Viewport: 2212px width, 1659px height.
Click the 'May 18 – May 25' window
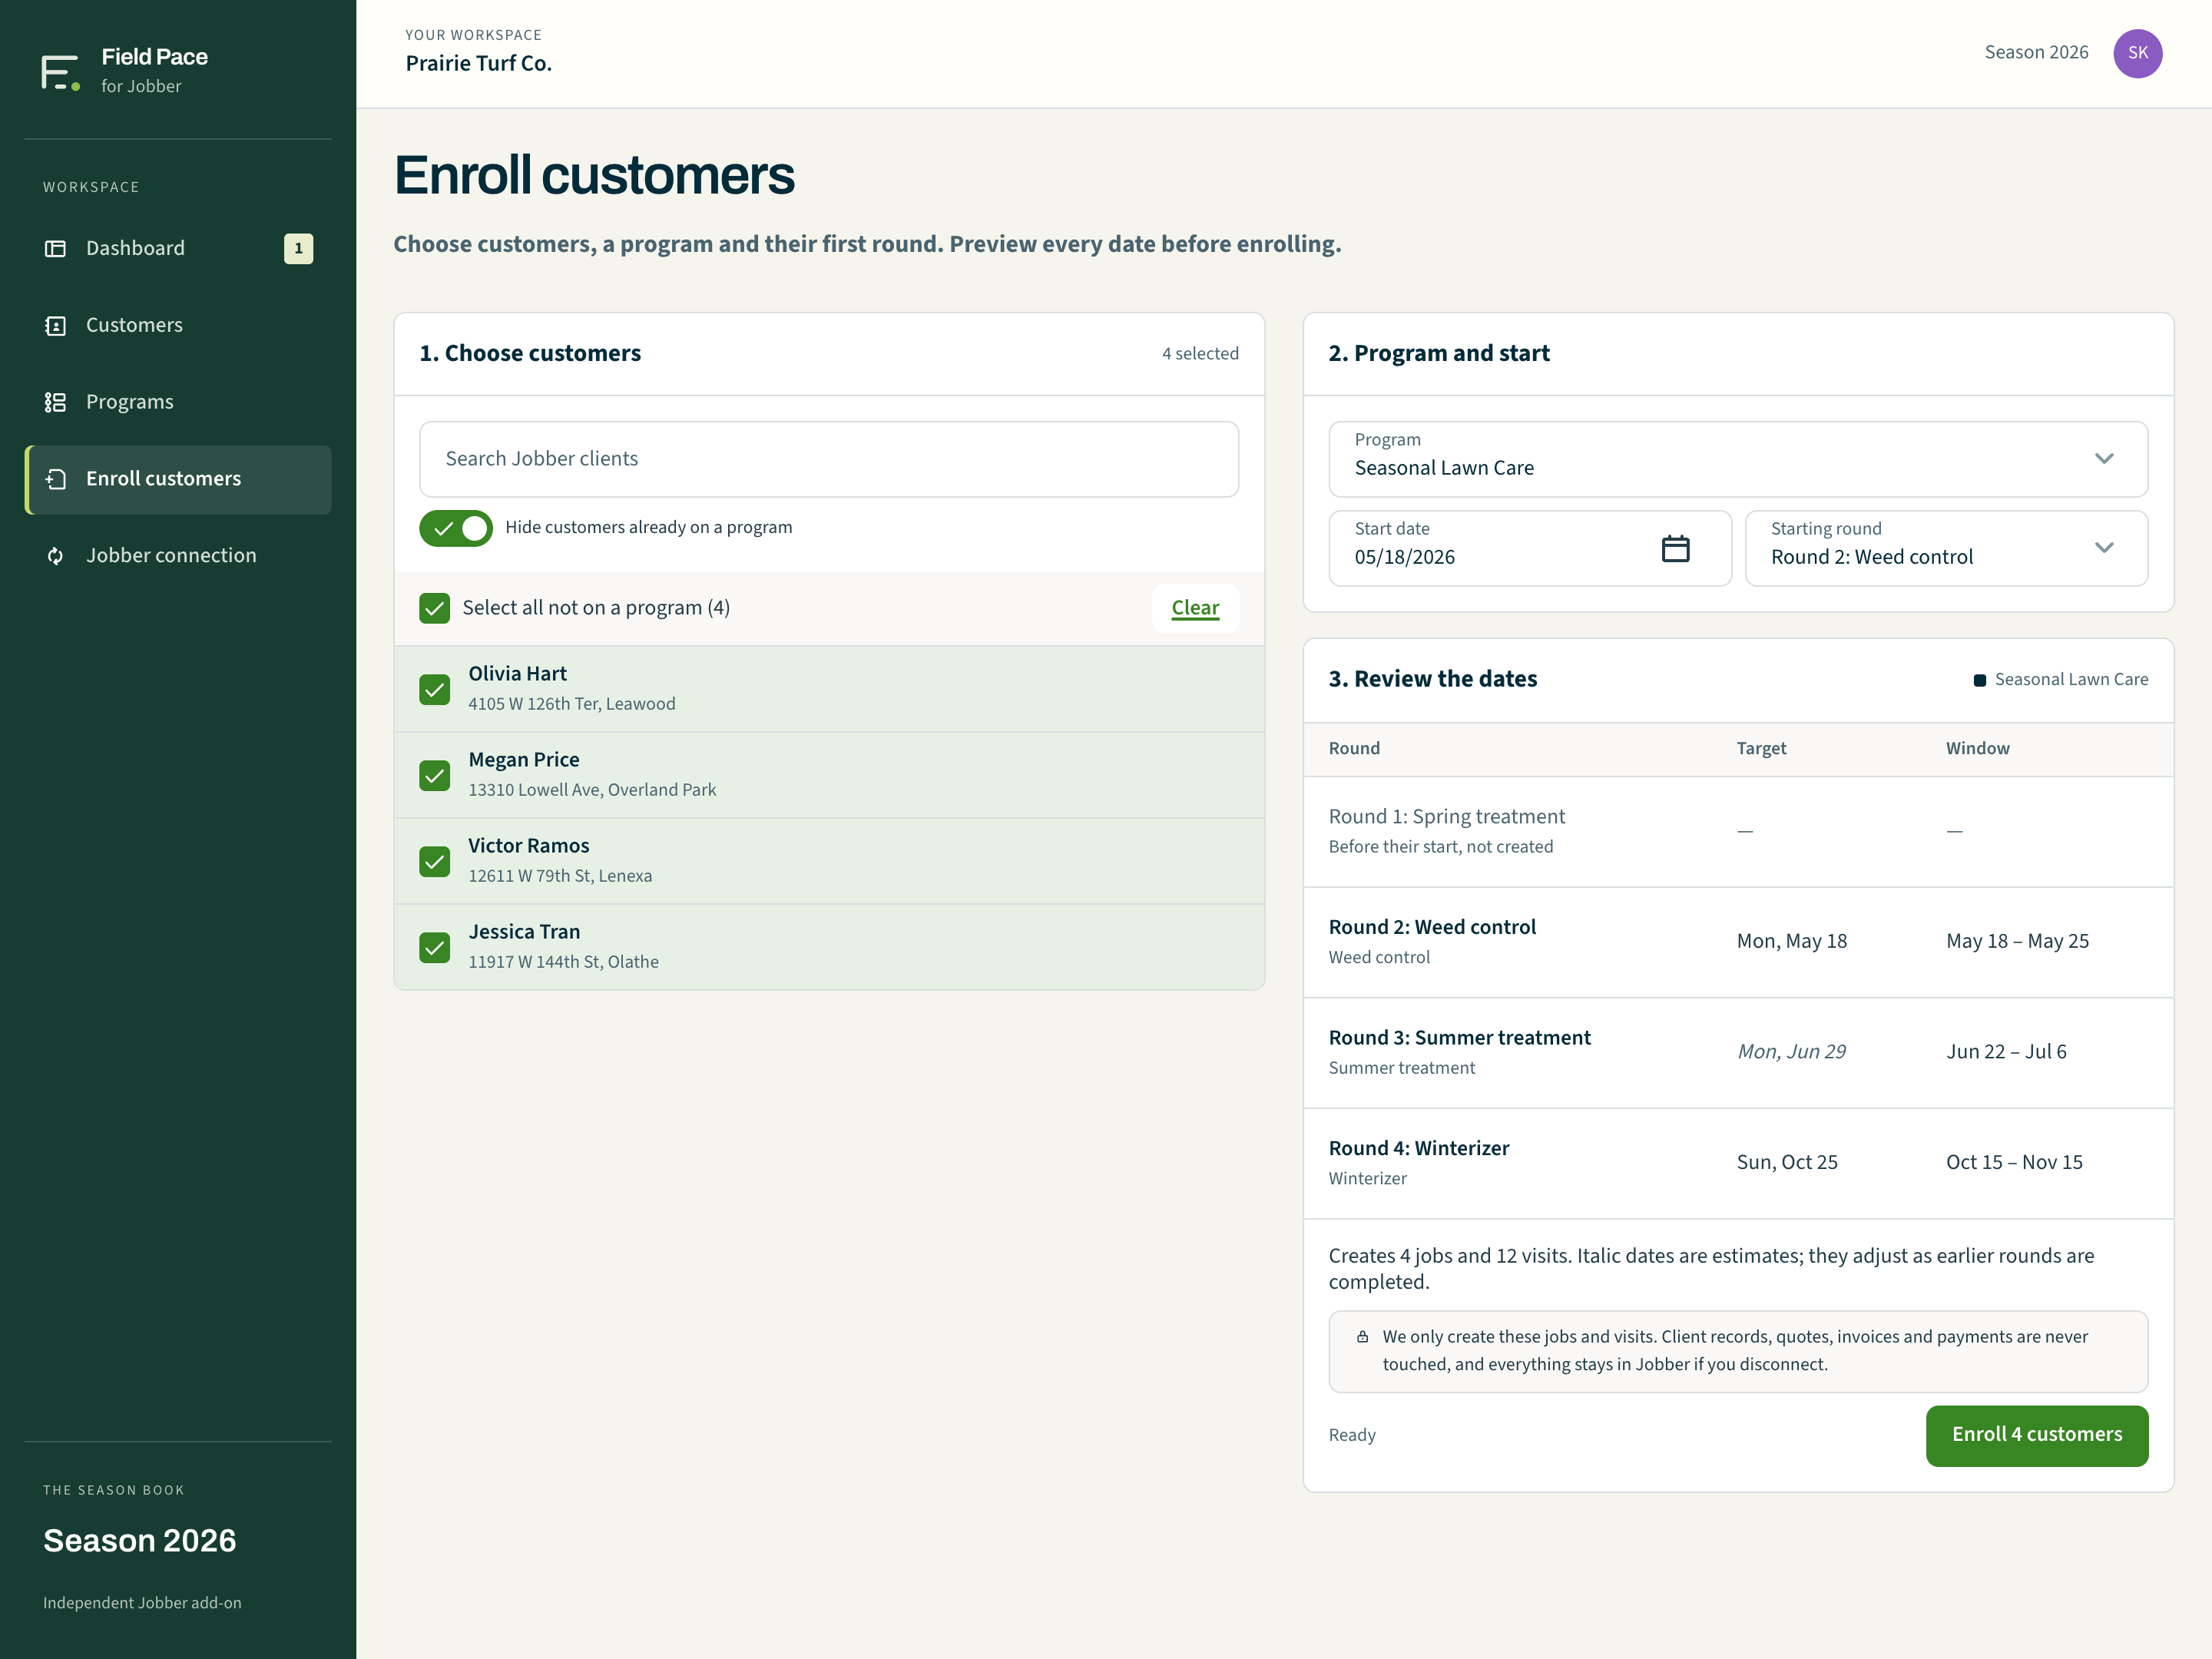(x=2017, y=941)
